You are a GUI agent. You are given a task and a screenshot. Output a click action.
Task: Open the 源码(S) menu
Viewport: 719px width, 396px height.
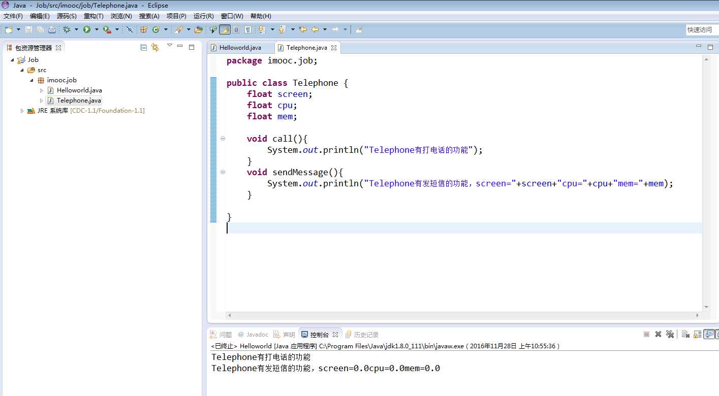pos(67,16)
